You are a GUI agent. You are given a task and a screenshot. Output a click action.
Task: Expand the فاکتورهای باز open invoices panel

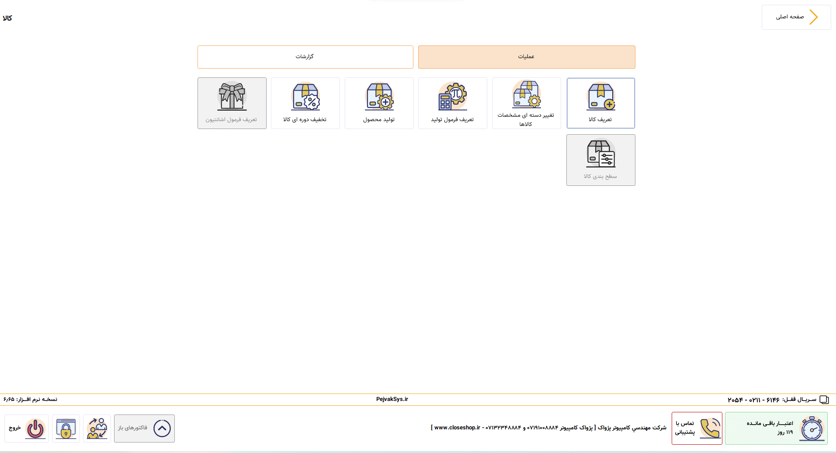pos(145,429)
